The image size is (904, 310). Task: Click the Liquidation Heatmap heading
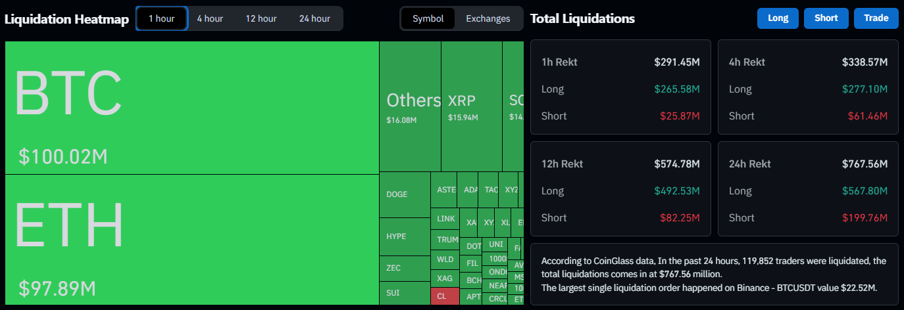pos(66,19)
